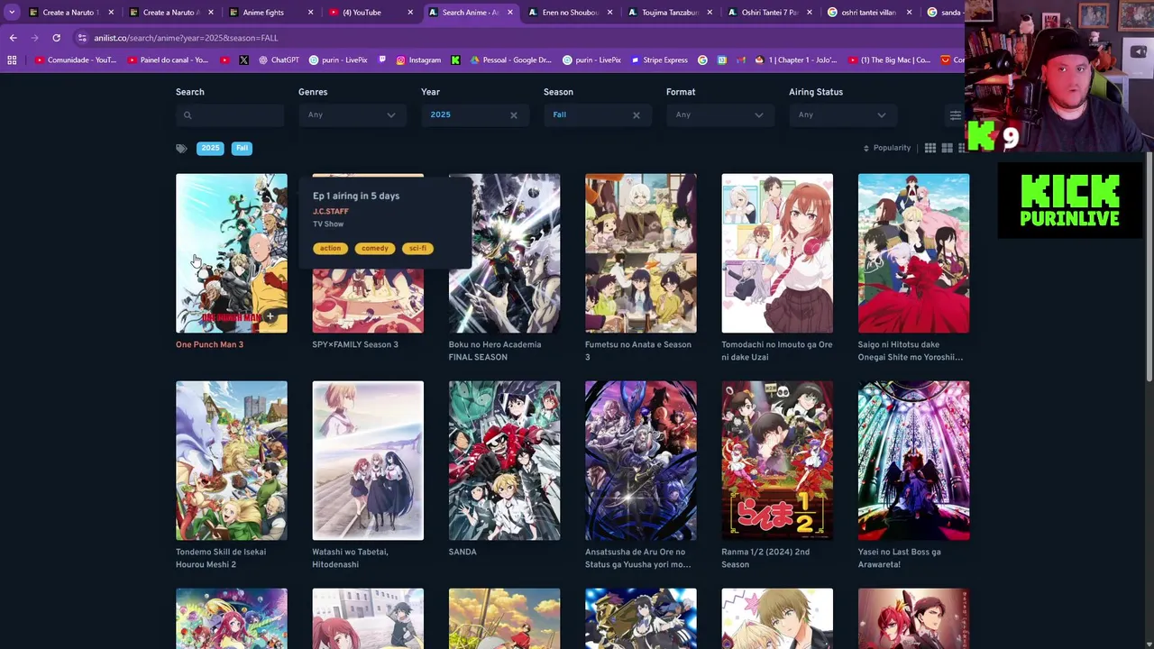Image resolution: width=1154 pixels, height=649 pixels.
Task: Click the search magnifier icon in Search box
Action: (188, 115)
